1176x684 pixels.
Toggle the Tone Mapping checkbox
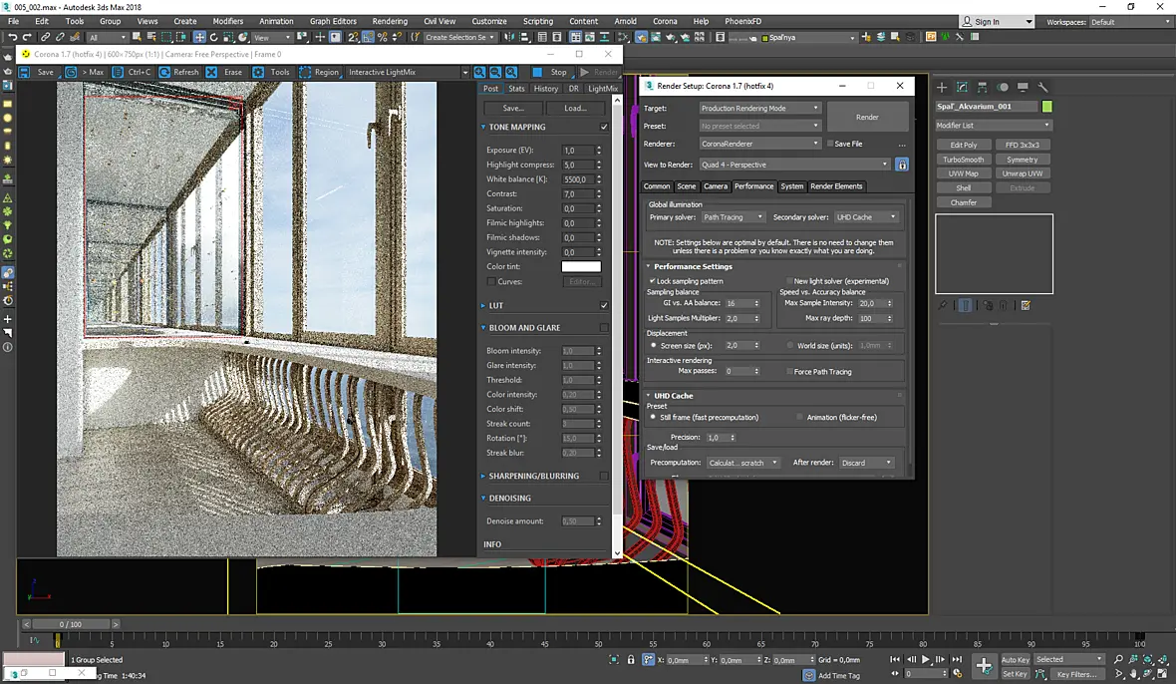604,127
